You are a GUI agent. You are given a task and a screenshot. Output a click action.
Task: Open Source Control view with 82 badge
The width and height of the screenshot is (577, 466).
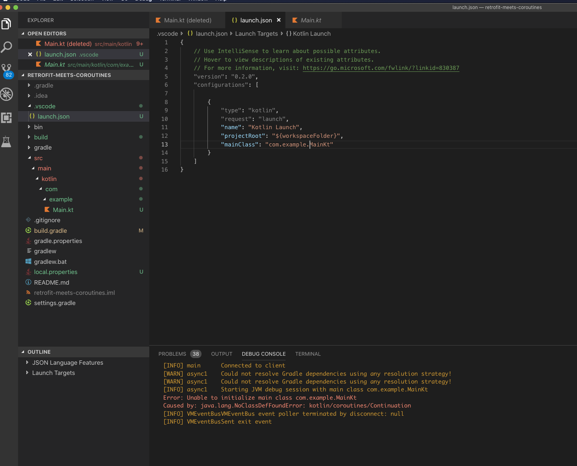pos(7,71)
